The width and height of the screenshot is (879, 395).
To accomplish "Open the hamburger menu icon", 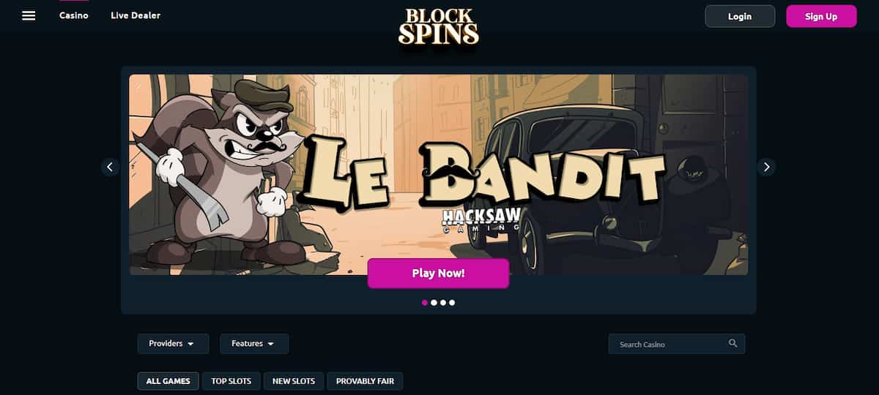I will (x=29, y=15).
